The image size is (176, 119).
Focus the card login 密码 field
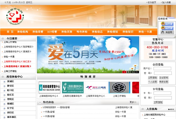pos(163,98)
